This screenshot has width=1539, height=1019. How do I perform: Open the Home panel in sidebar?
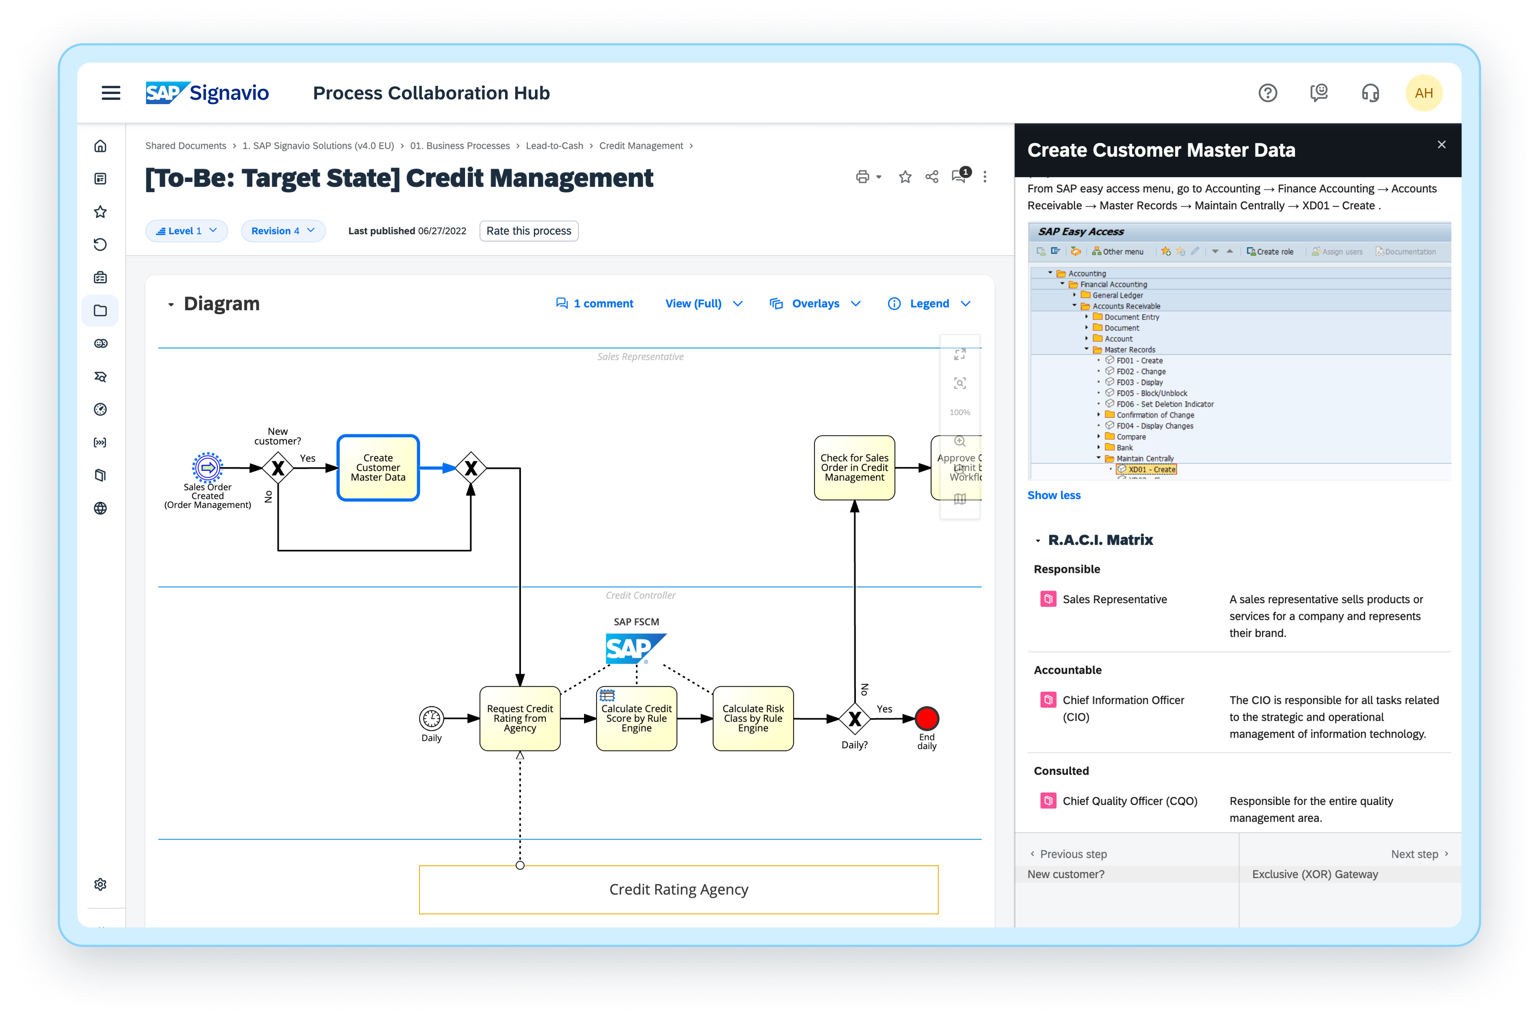pyautogui.click(x=101, y=146)
